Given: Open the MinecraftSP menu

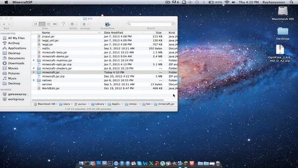Looking at the screenshot, I should (22, 2).
